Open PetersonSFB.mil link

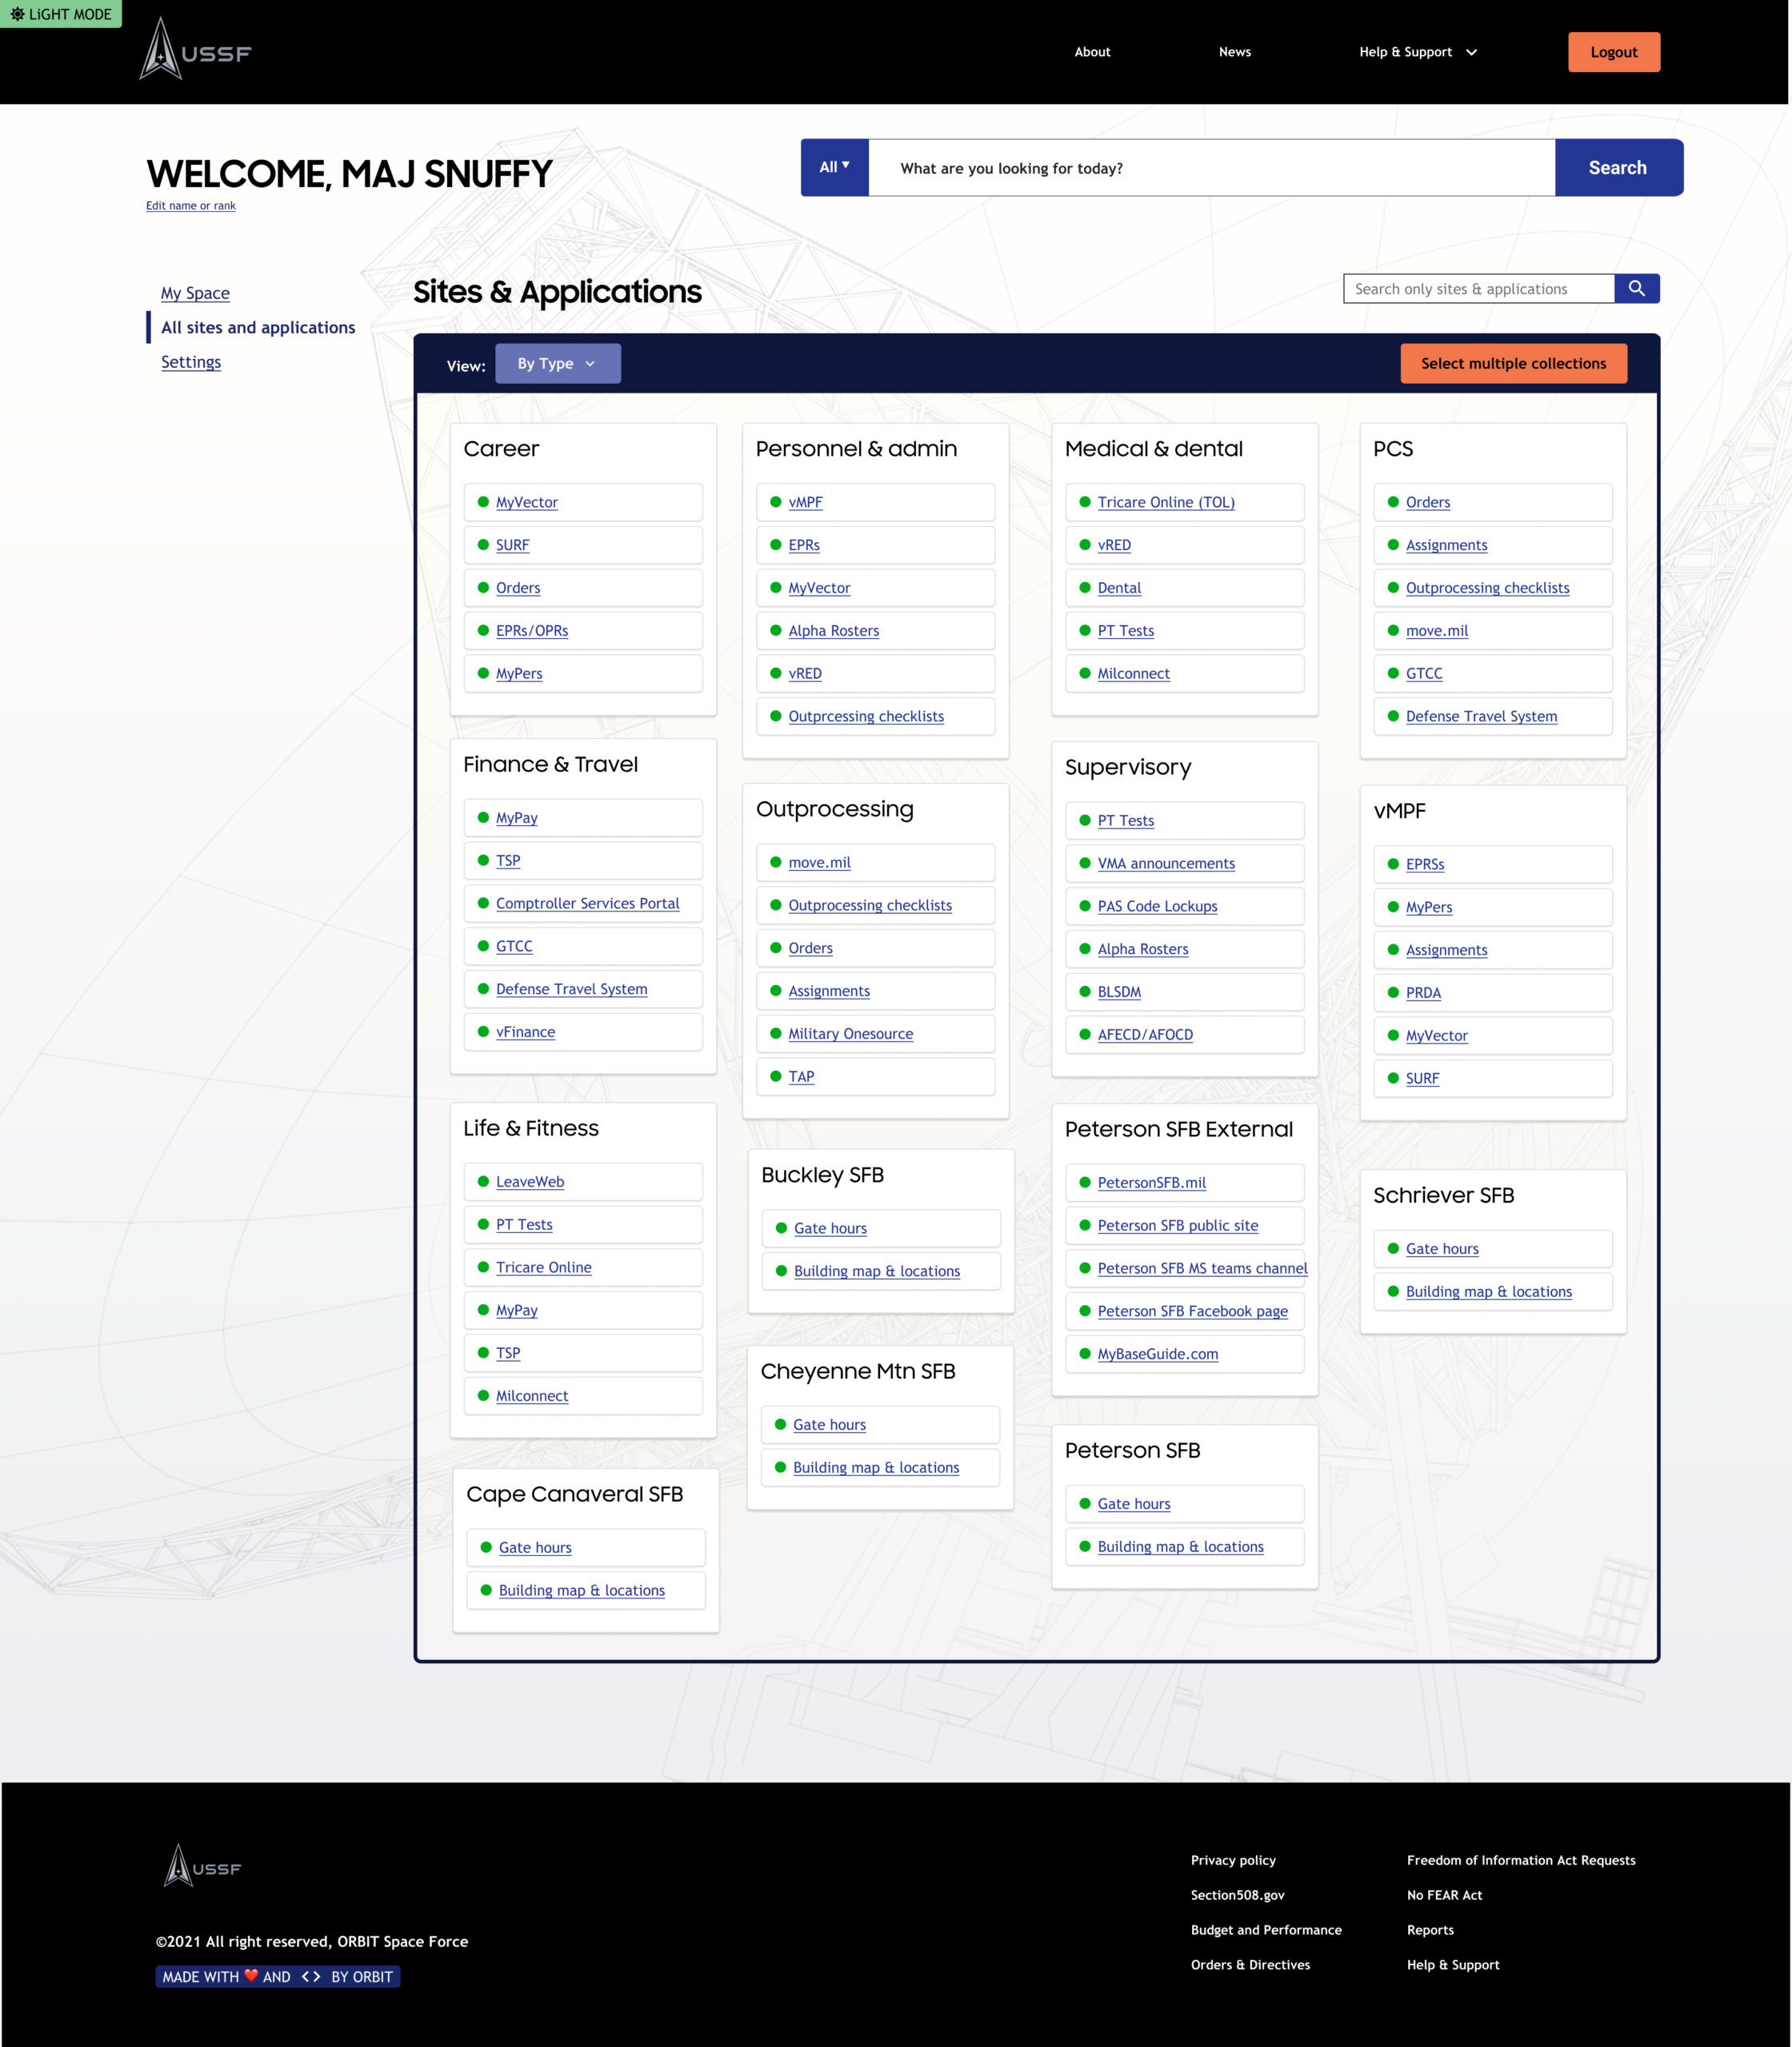pyautogui.click(x=1151, y=1183)
